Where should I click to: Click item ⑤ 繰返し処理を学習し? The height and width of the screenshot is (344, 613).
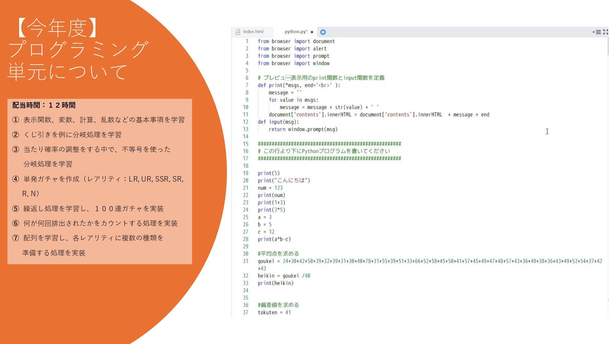coord(88,209)
